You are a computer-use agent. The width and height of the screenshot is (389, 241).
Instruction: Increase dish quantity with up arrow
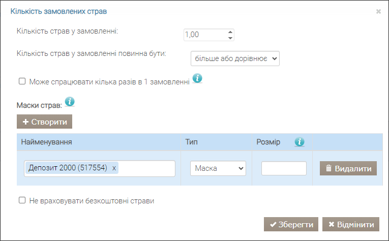pyautogui.click(x=230, y=32)
